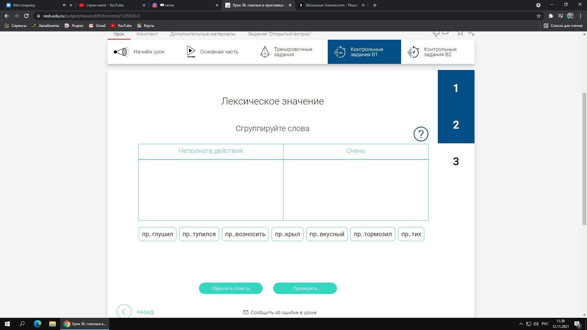
Task: Open Microsoft Edge from taskbar
Action: [37, 324]
